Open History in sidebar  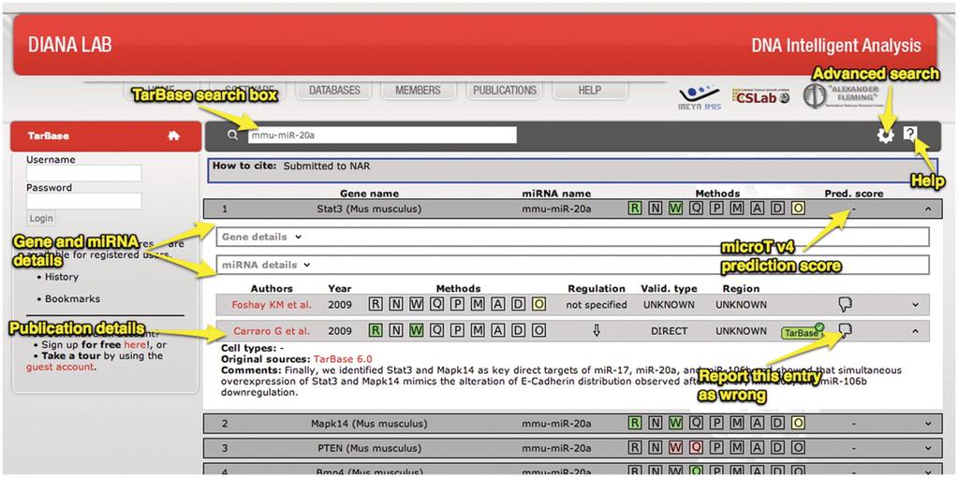pyautogui.click(x=61, y=277)
